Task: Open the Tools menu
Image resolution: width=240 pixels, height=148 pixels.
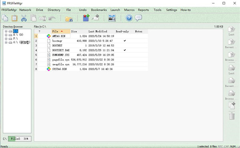Action: coord(158,10)
